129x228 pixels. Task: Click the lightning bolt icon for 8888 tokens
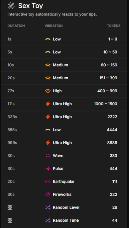48,143
